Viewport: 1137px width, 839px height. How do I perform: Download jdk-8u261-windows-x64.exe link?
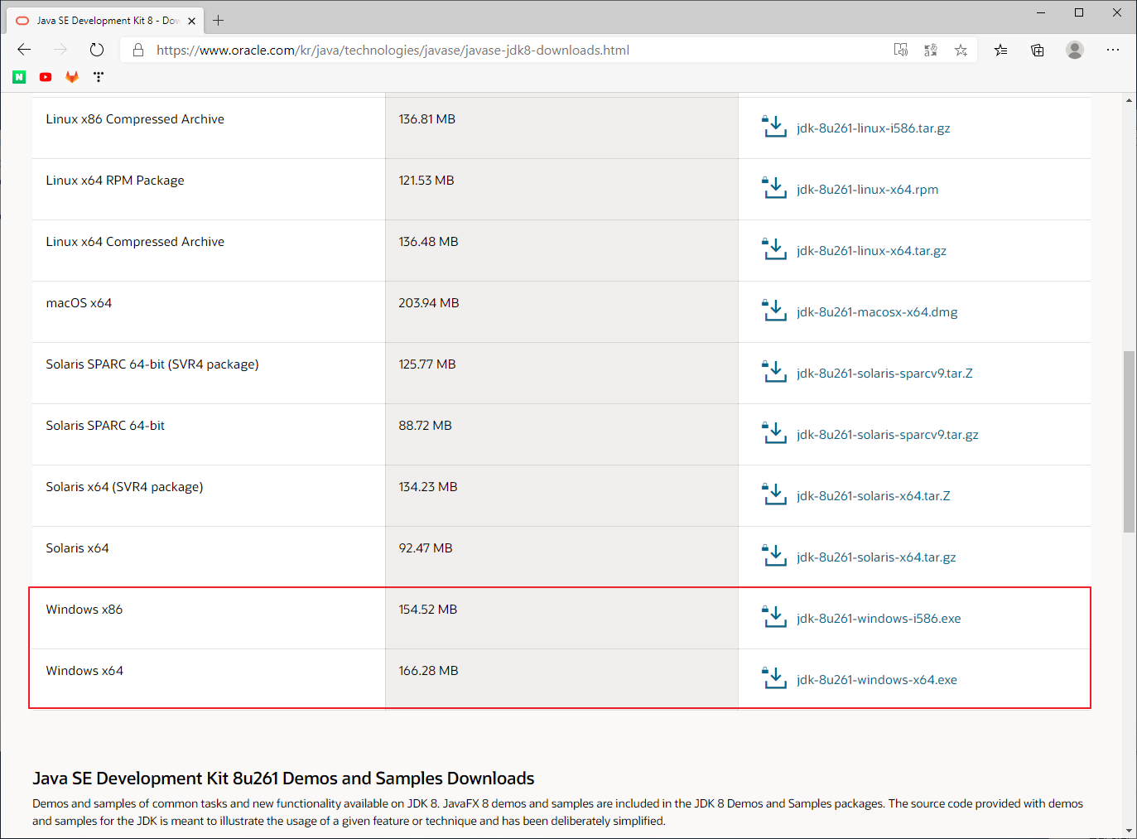tap(876, 680)
